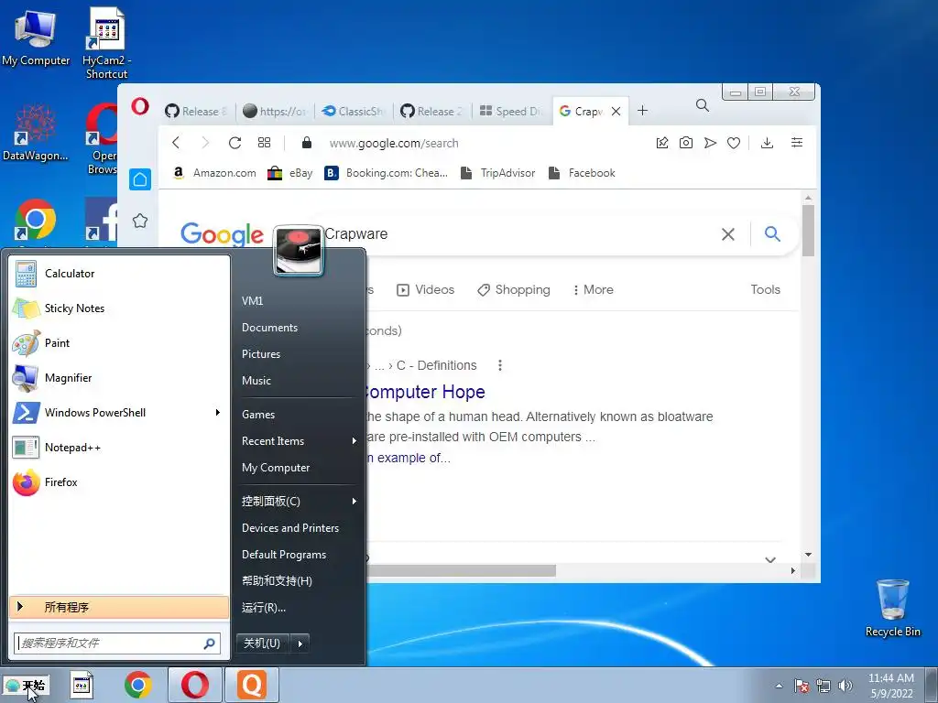The image size is (938, 703).
Task: Switch to the Speed Dial tab
Action: [x=511, y=111]
